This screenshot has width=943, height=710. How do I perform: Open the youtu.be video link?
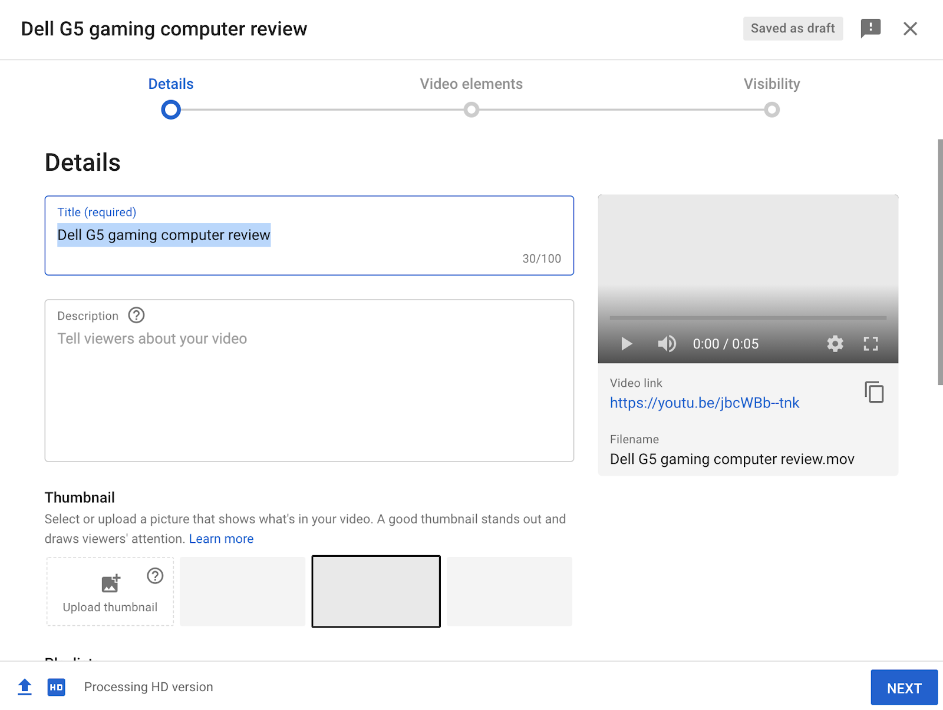point(704,403)
